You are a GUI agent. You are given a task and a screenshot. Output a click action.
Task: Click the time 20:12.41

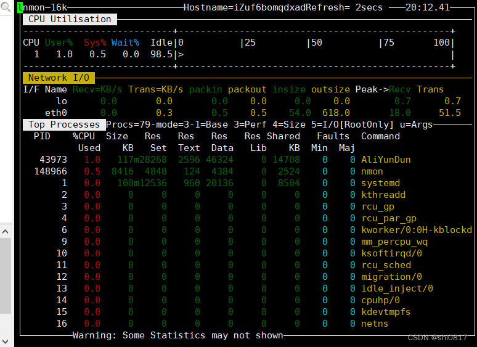(428, 7)
